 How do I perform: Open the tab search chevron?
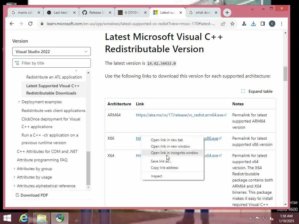pyautogui.click(x=252, y=9)
